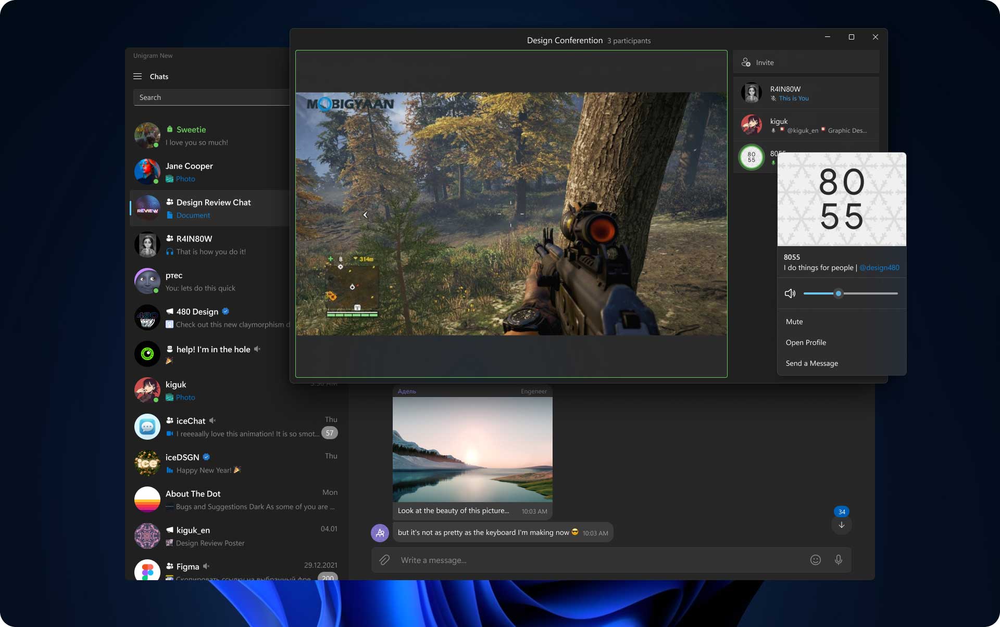Close the Design Conferention call window

876,37
